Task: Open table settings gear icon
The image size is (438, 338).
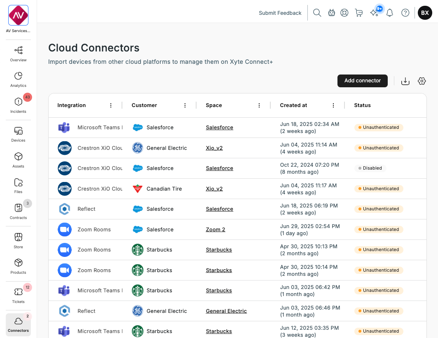Action: (x=422, y=81)
